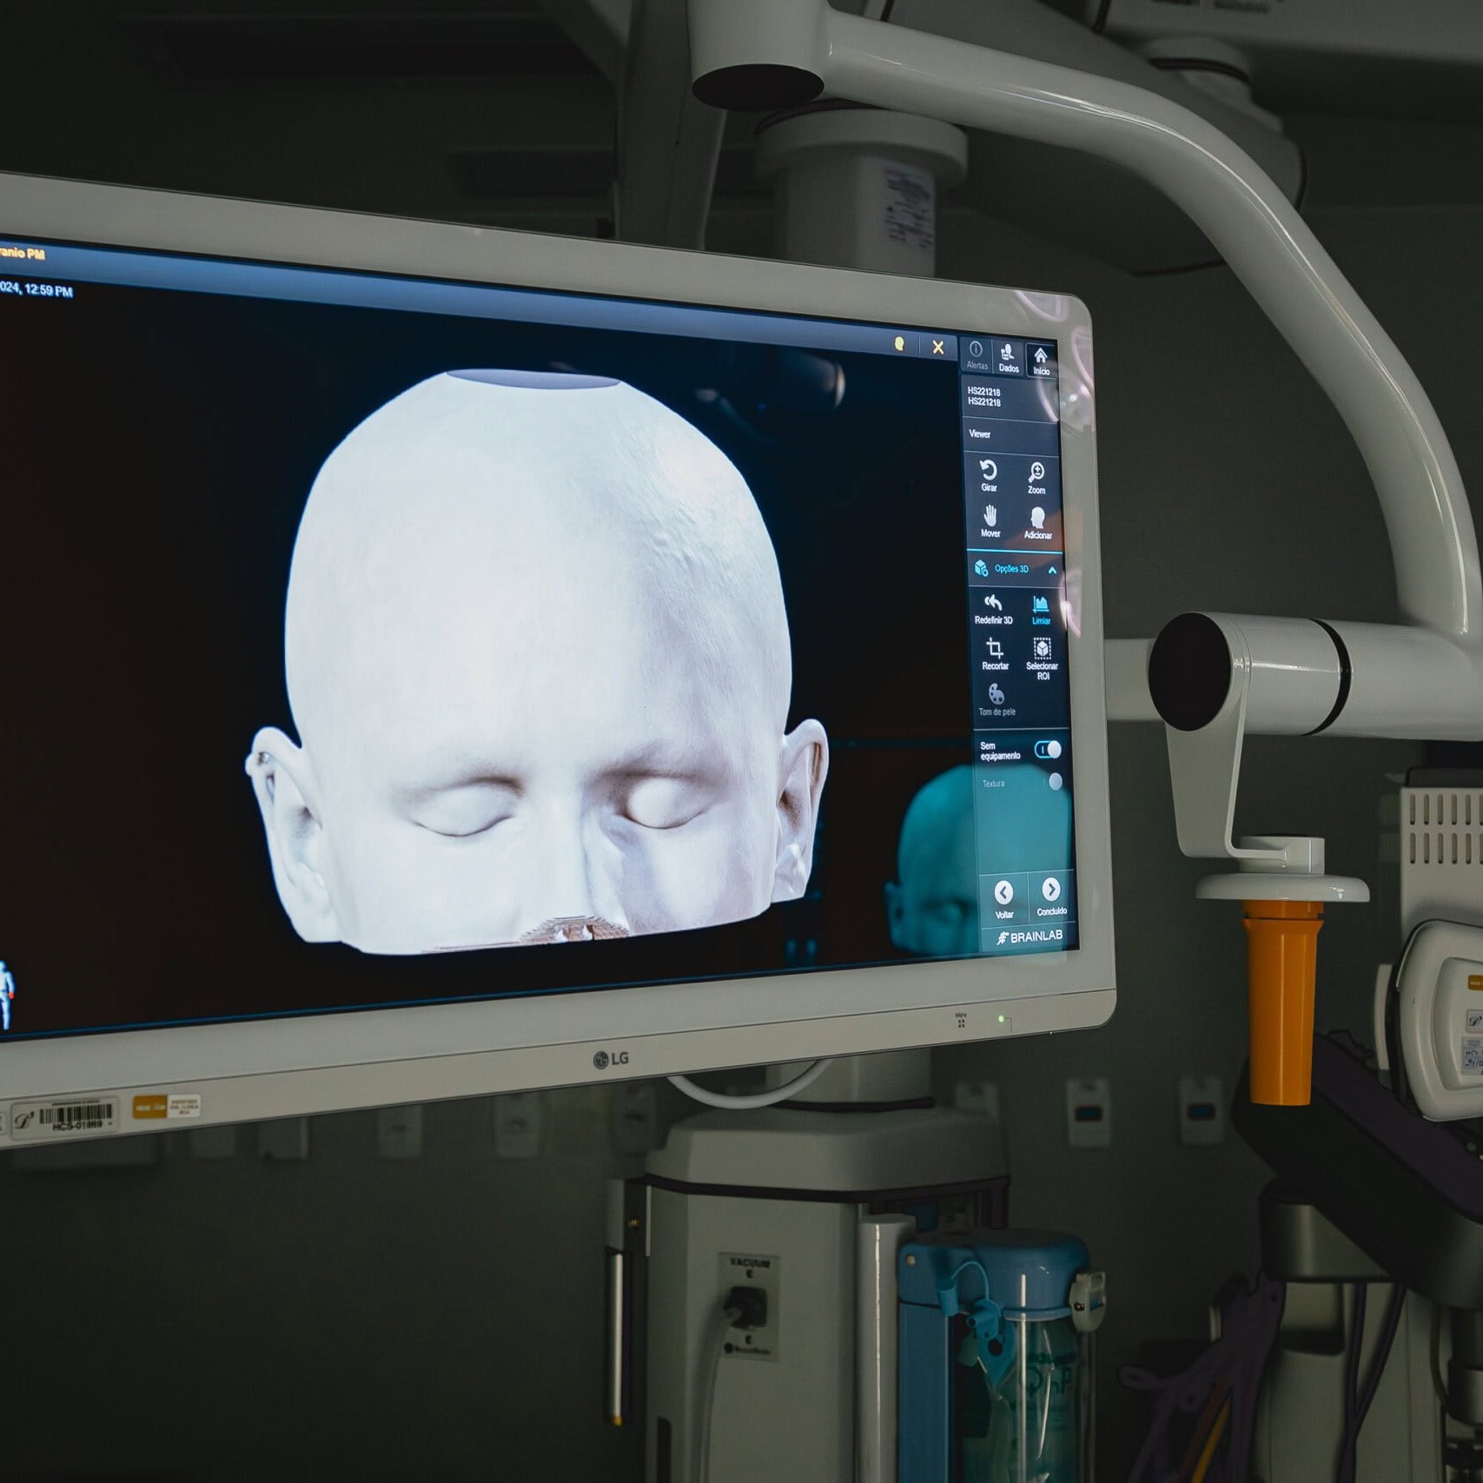Click the Selecionar ROI cube icon

point(1042,654)
